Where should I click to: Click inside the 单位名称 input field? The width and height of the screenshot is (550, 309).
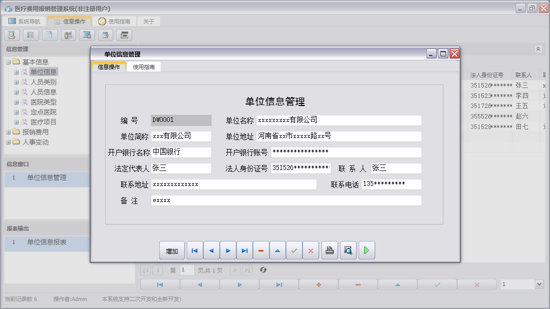click(339, 120)
